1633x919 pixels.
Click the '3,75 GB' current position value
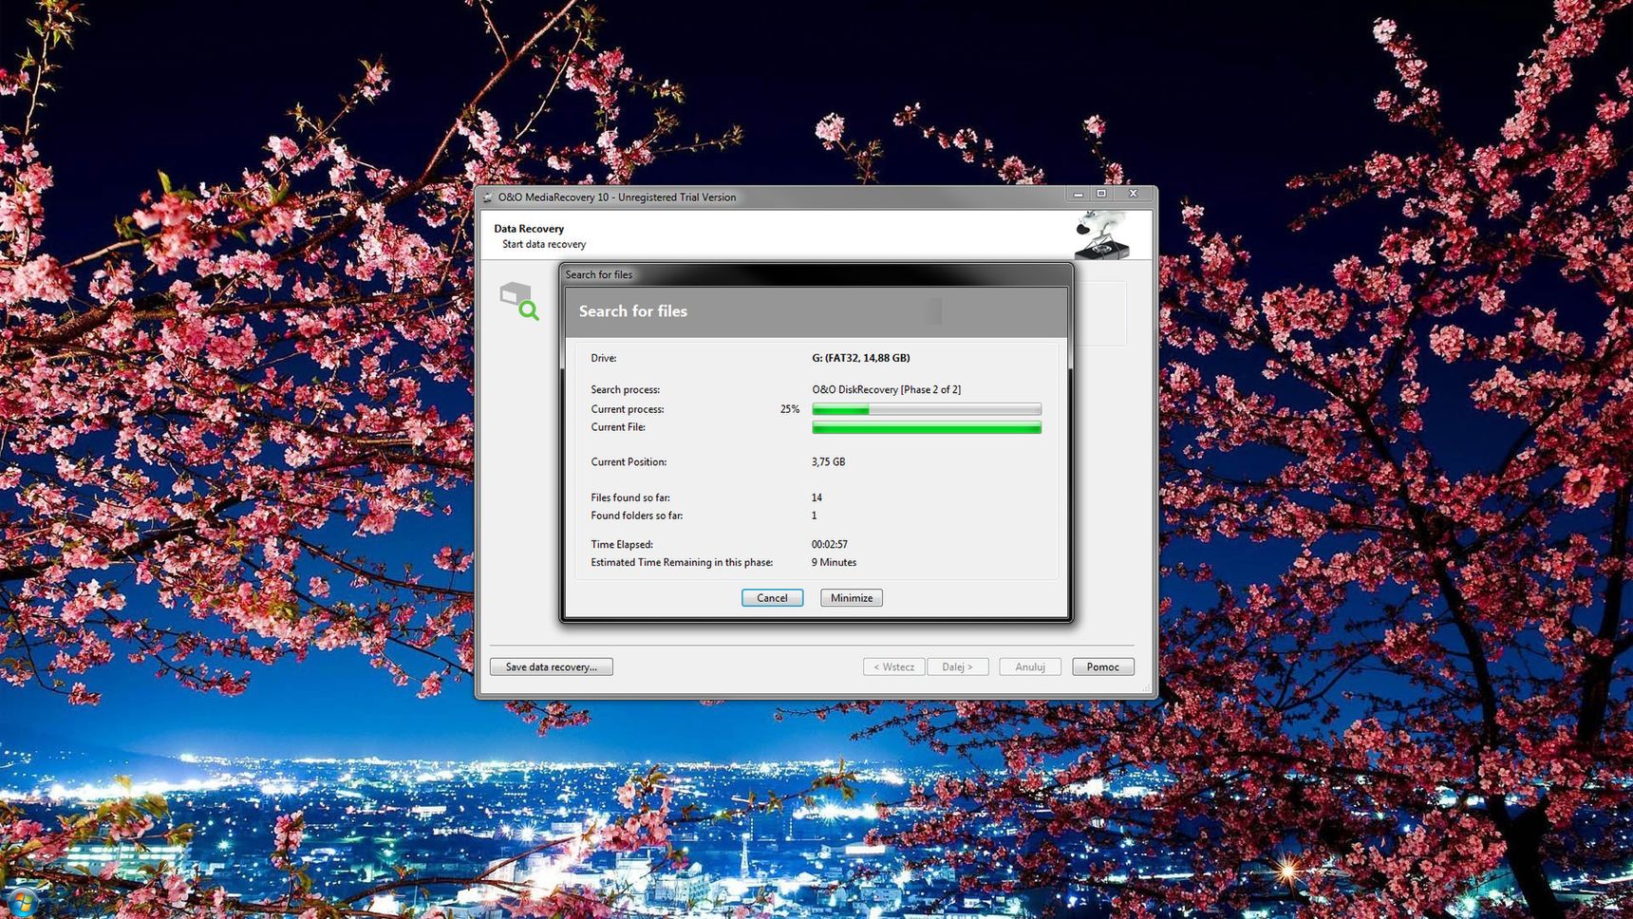point(828,462)
